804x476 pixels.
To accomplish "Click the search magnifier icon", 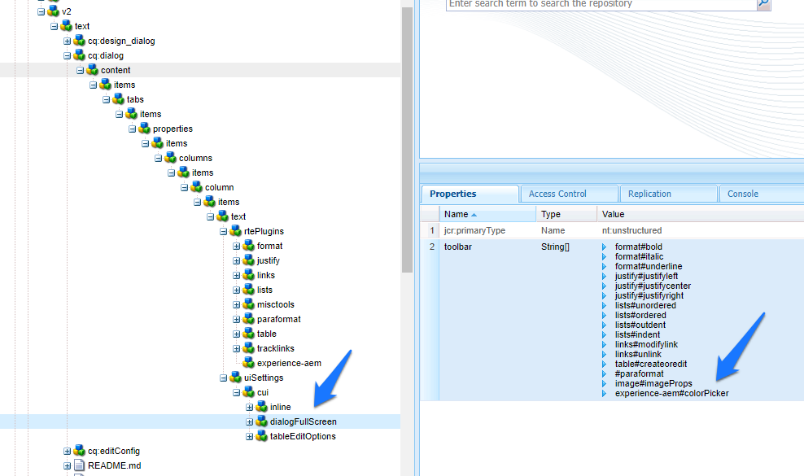I will [x=763, y=5].
